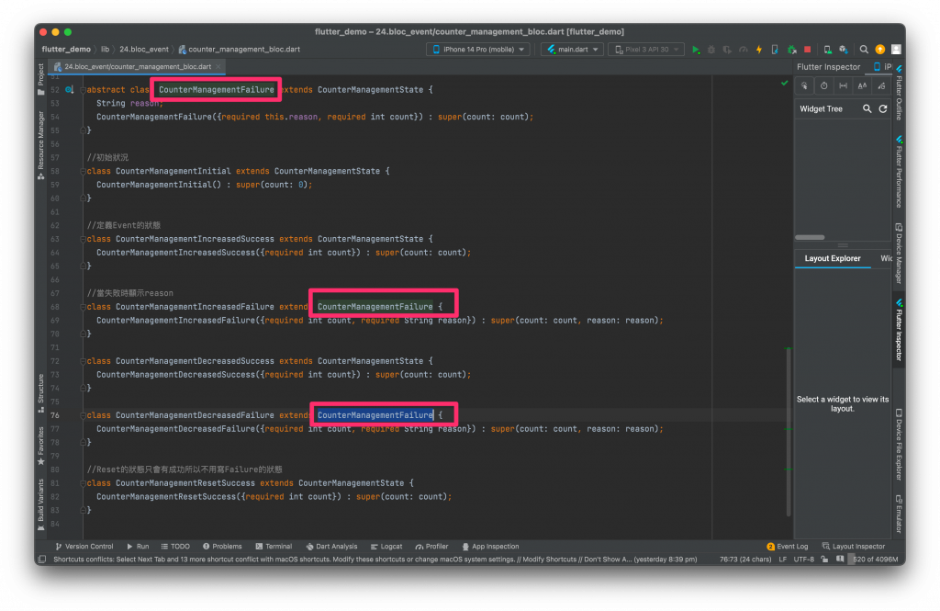Open Build Variants tool window
Viewport: 940px width, 611px height.
tap(40, 504)
